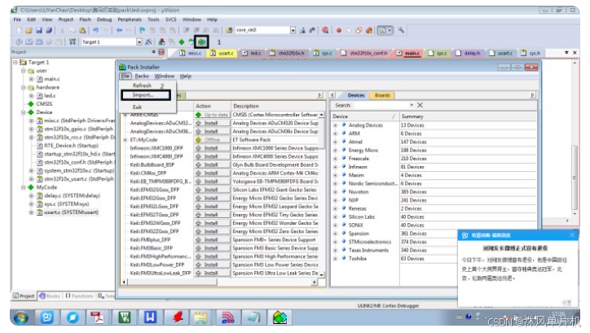Viewport: 590px width, 333px height.
Task: Select the Toshiba row showing 63 Devices
Action: (x=433, y=259)
